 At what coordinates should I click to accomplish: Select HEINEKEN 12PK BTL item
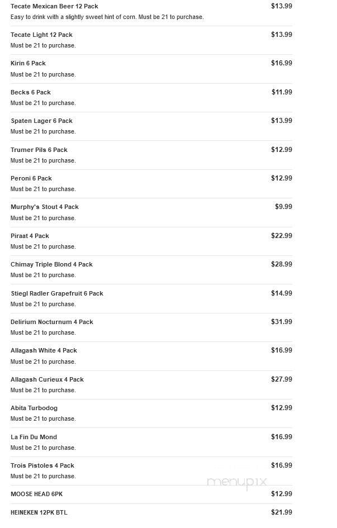click(x=151, y=513)
